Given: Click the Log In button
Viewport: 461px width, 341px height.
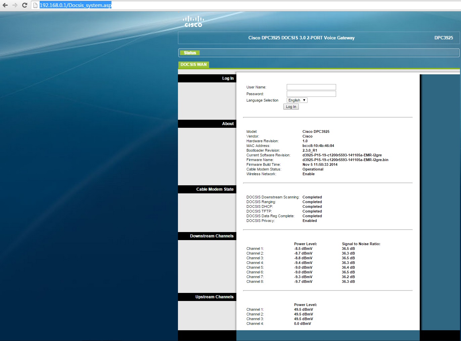Looking at the screenshot, I should tap(291, 107).
